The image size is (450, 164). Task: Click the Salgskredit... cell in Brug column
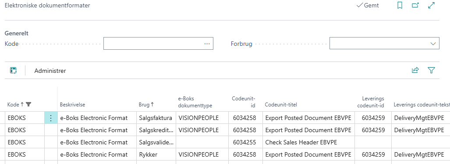tap(156, 130)
